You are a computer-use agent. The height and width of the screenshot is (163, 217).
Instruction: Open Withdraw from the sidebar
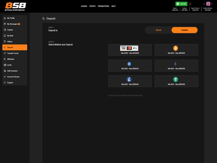pyautogui.click(x=11, y=59)
